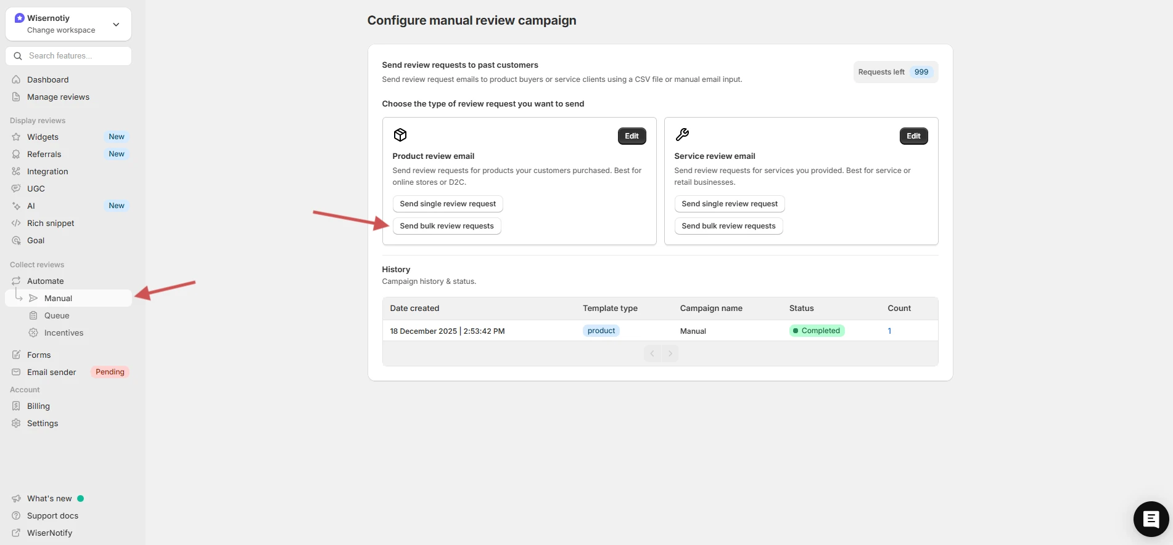The image size is (1173, 545).
Task: Click the Settings gear icon
Action: pyautogui.click(x=16, y=423)
